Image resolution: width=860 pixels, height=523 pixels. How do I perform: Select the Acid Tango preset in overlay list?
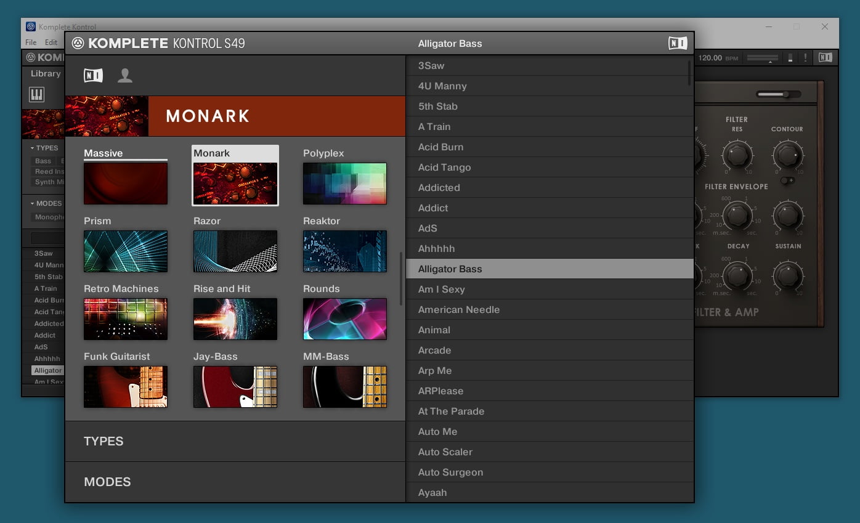[550, 168]
